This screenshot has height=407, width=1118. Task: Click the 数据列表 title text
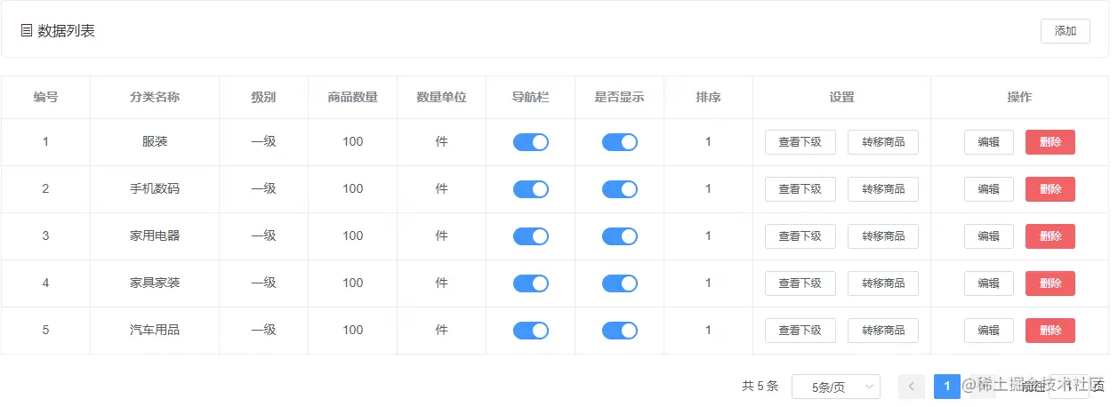click(67, 31)
